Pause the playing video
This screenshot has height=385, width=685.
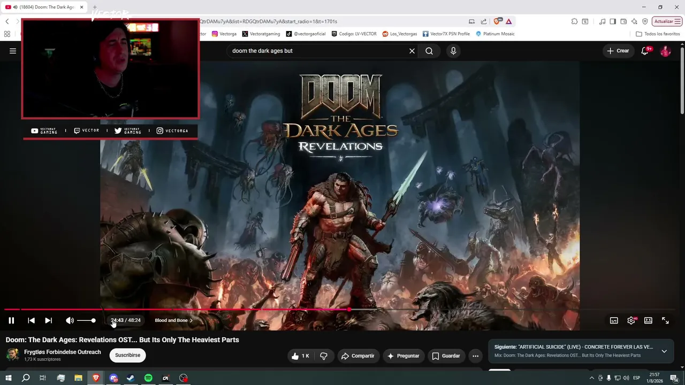11,320
